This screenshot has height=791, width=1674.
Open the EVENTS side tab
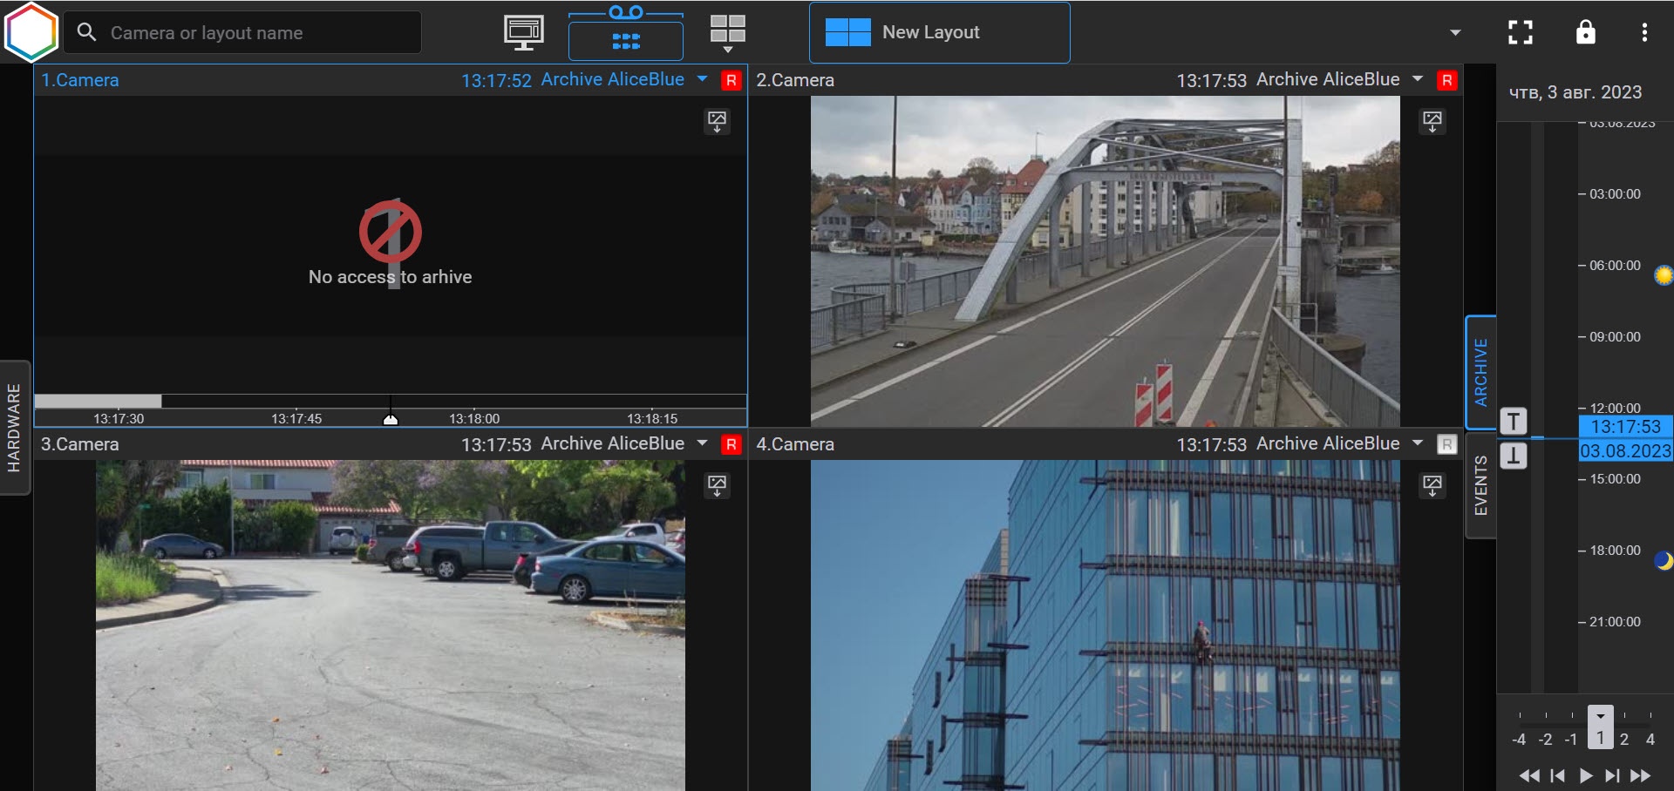pos(1480,485)
